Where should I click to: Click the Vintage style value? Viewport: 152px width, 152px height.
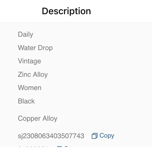29,61
